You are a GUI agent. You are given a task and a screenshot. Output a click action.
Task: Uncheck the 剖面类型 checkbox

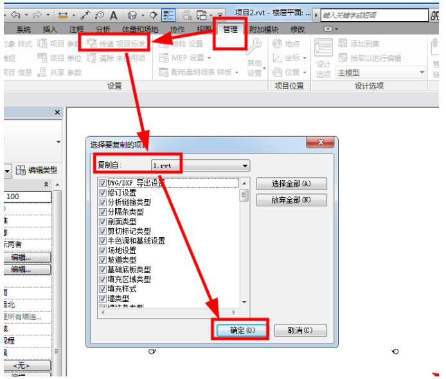[x=103, y=222]
